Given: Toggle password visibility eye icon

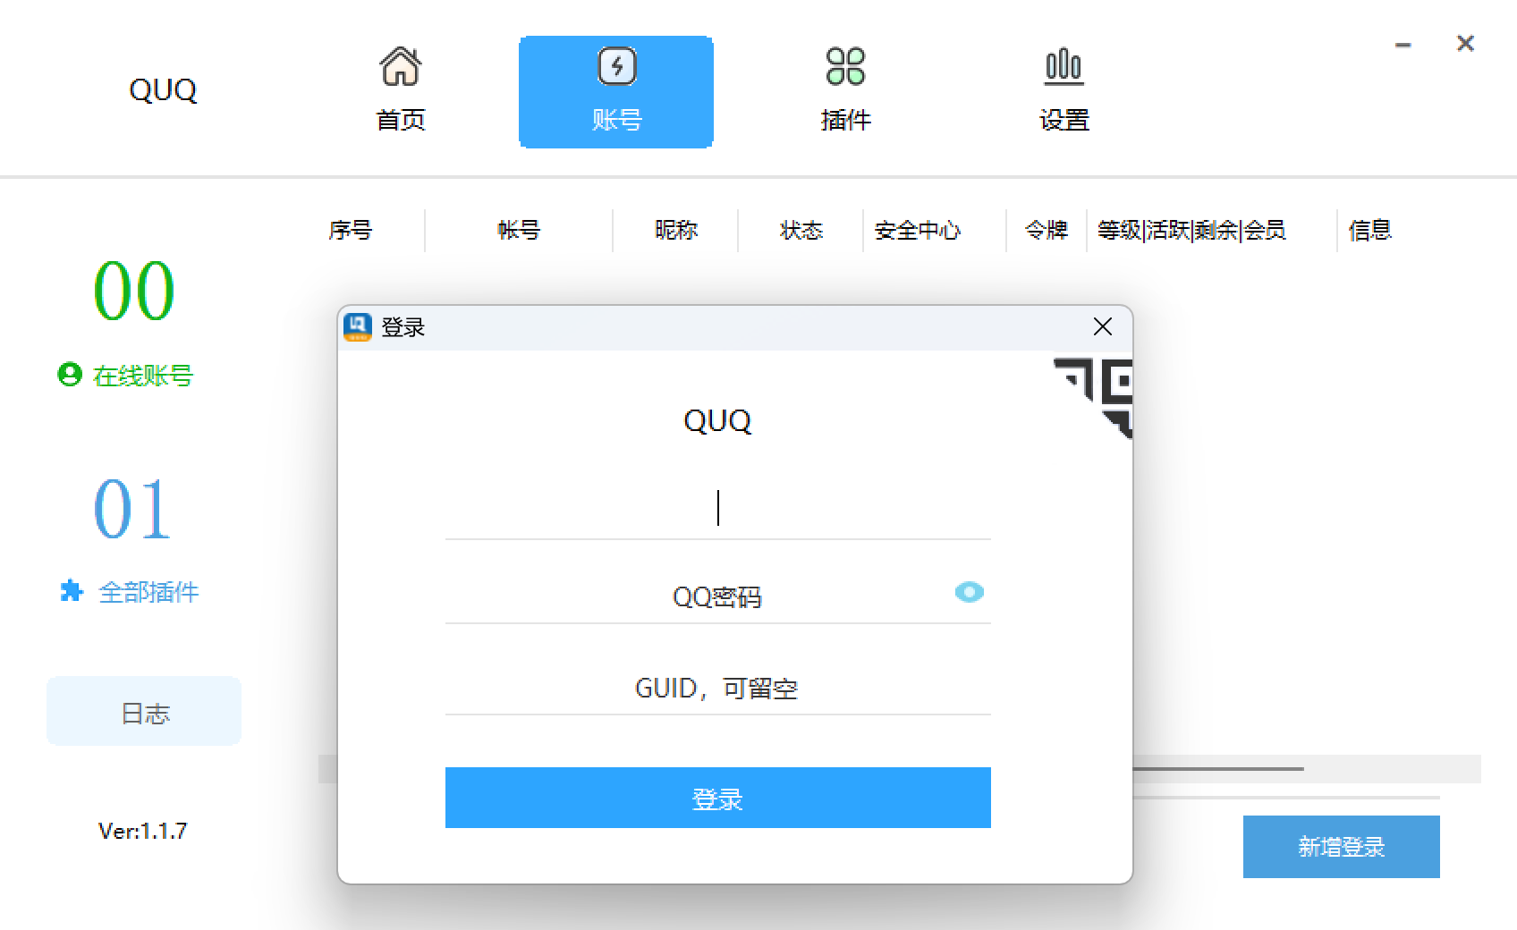Looking at the screenshot, I should point(969,592).
